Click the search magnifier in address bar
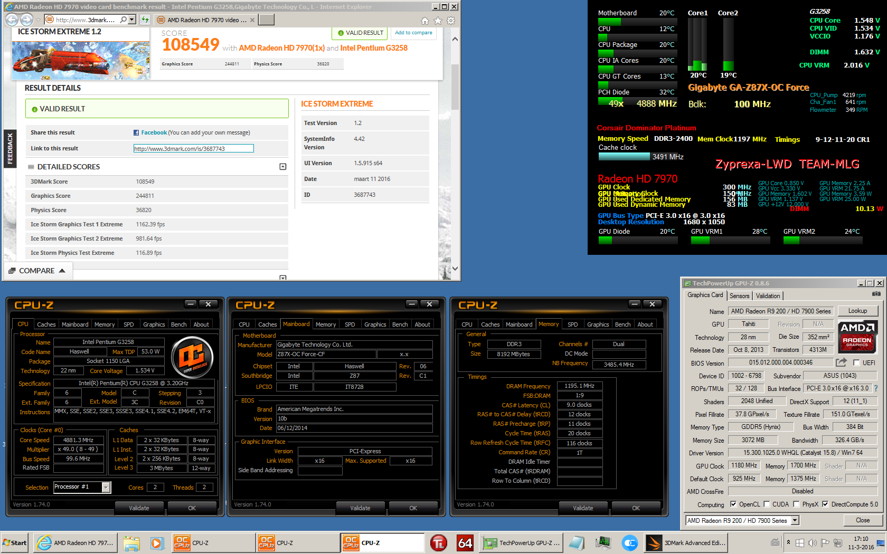Image resolution: width=887 pixels, height=554 pixels. pos(123,20)
